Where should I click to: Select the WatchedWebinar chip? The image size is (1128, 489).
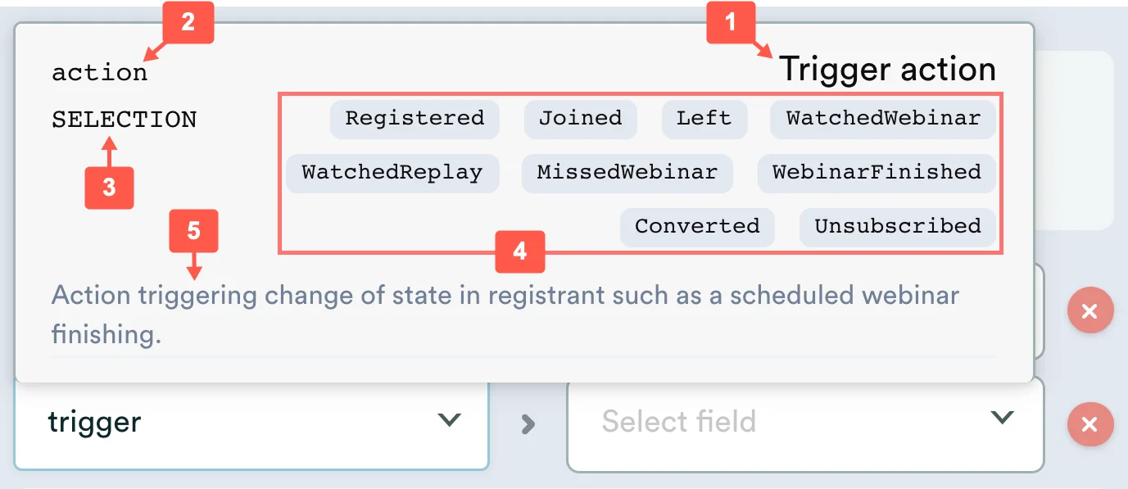pos(883,119)
